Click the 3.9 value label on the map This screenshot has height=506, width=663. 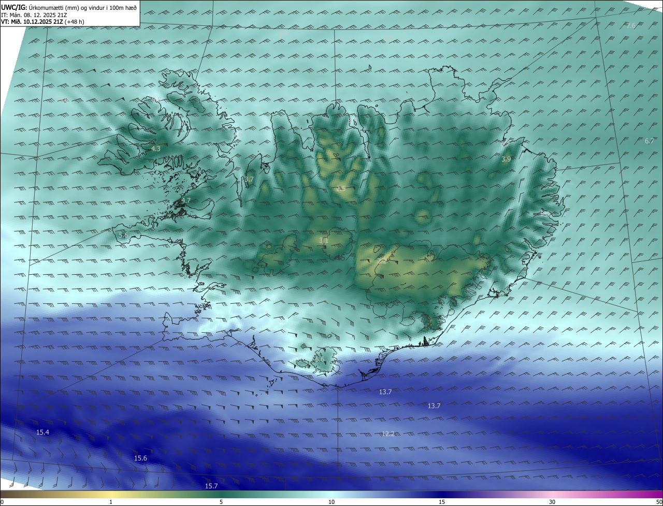506,159
